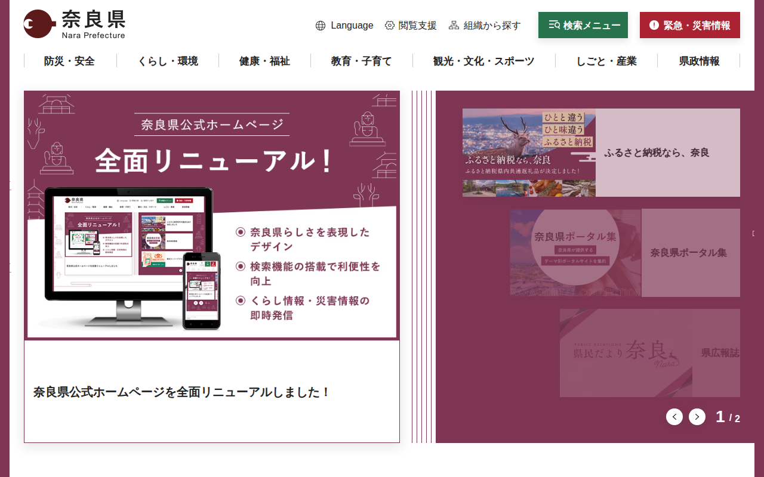Viewport: 764px width, 477px height.
Task: Select the 奈良県ポータル集 slide label
Action: [689, 253]
